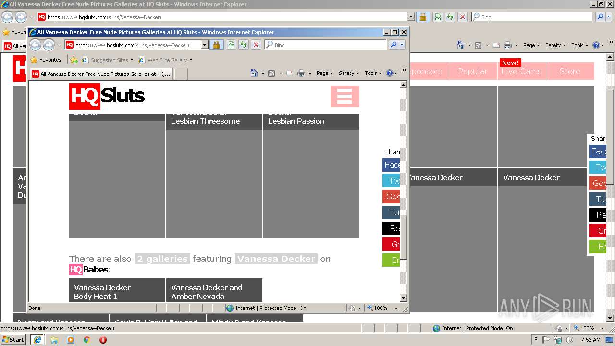Click the HQ site logo in front window
The width and height of the screenshot is (615, 346).
(107, 96)
